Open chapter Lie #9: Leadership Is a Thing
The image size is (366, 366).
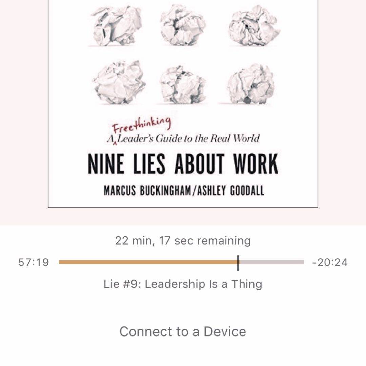point(183,284)
